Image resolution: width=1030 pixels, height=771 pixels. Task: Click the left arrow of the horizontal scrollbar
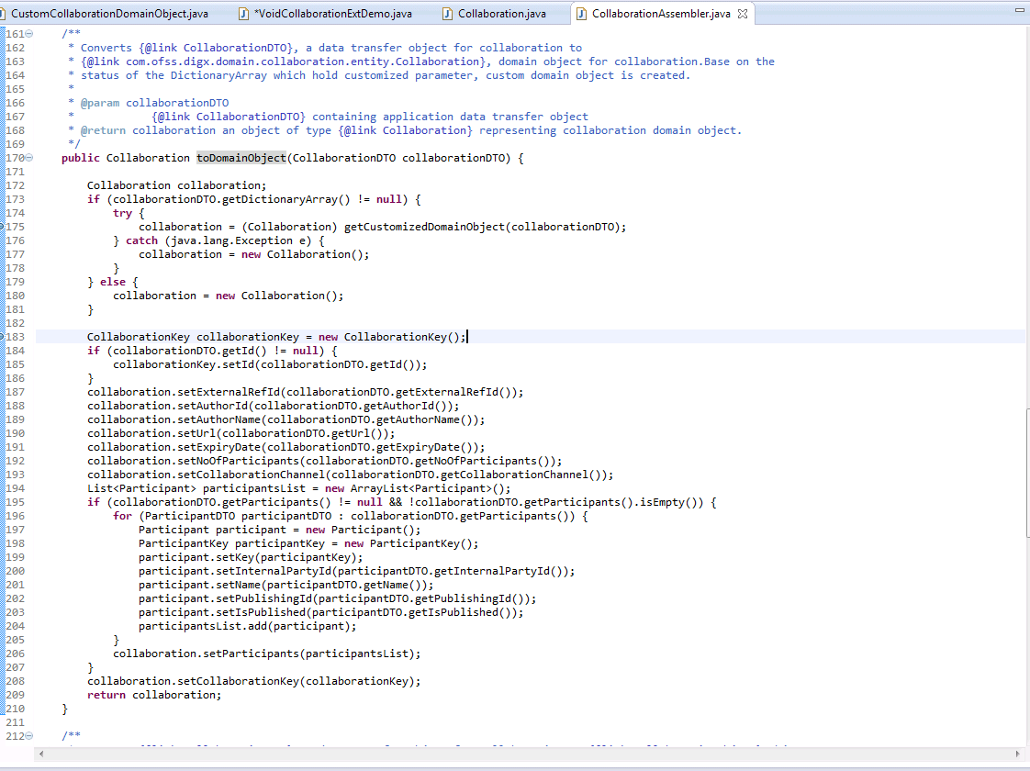click(40, 754)
